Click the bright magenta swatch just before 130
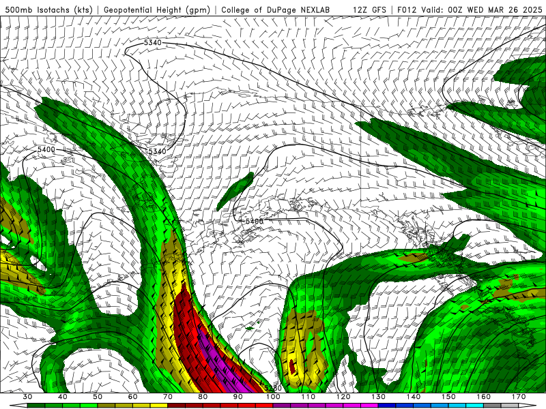The height and width of the screenshot is (409, 546). tap(370, 406)
